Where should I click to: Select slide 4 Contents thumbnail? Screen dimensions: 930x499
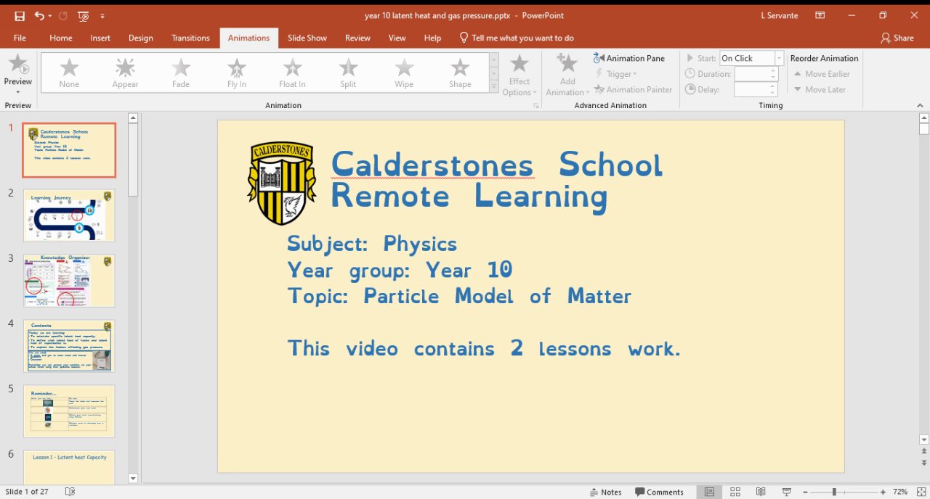(x=69, y=346)
